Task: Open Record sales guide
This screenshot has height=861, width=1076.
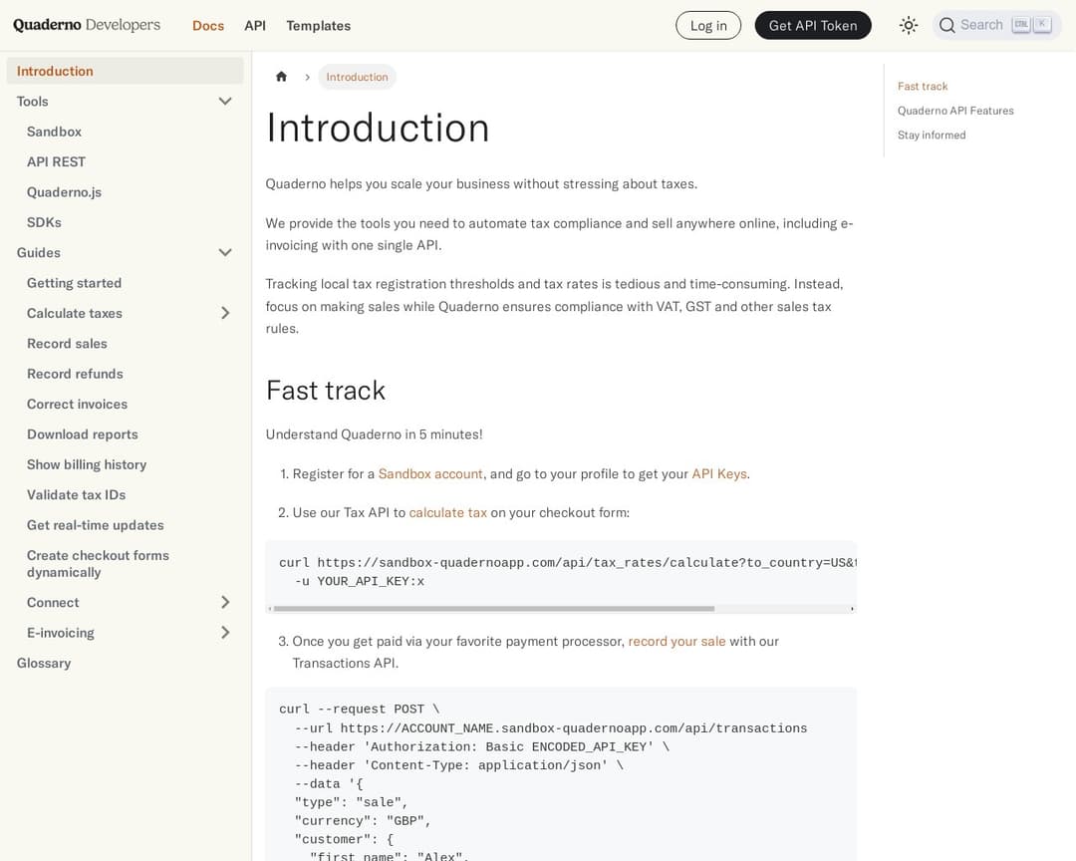Action: coord(67,343)
